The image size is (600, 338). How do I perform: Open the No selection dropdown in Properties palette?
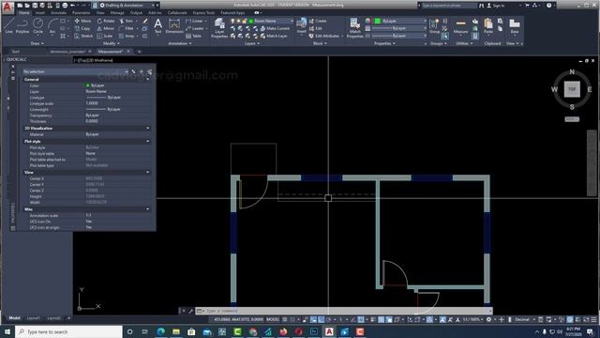point(75,71)
